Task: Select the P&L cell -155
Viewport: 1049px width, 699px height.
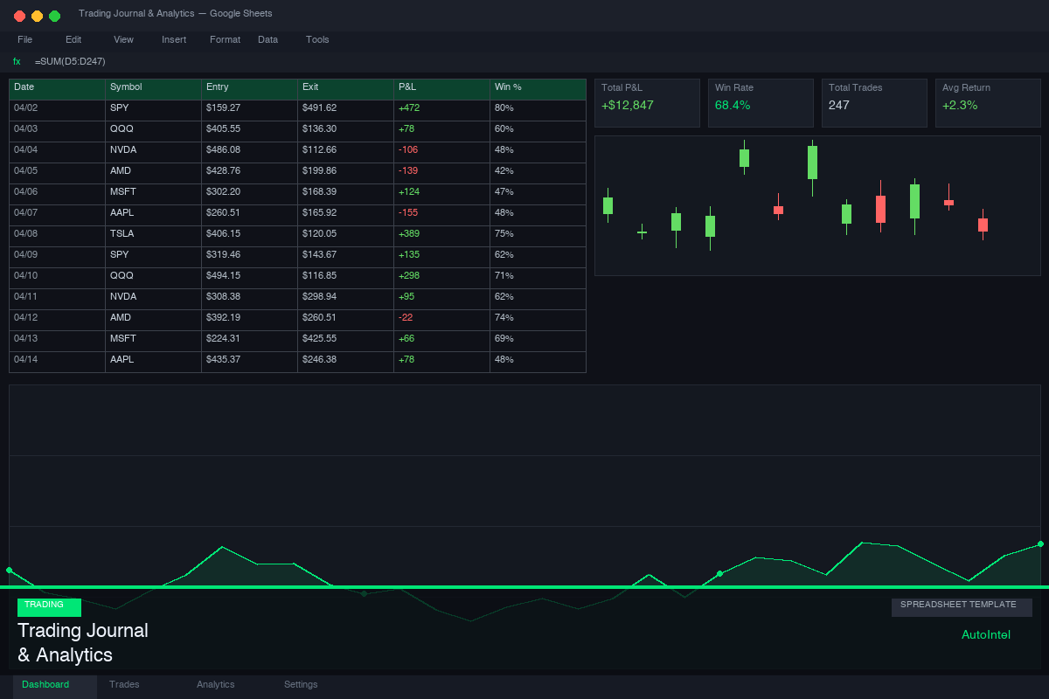Action: coord(441,213)
